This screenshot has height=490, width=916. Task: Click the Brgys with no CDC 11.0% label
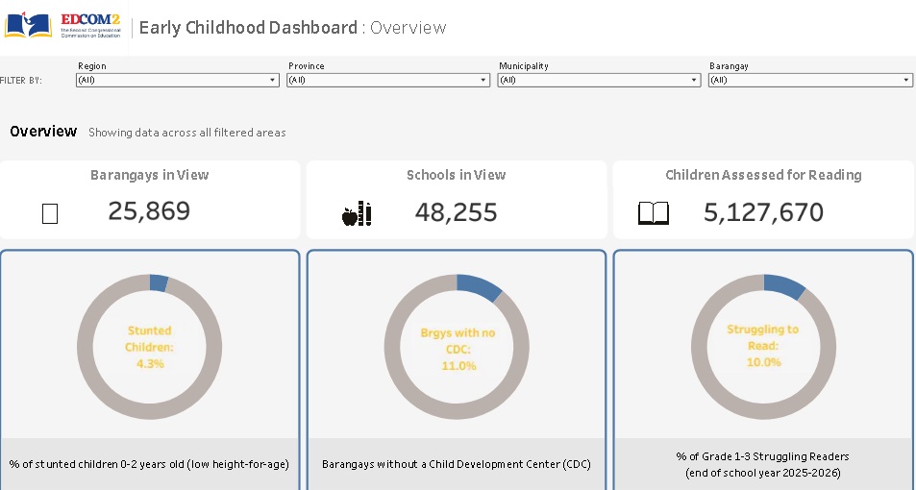tap(458, 350)
